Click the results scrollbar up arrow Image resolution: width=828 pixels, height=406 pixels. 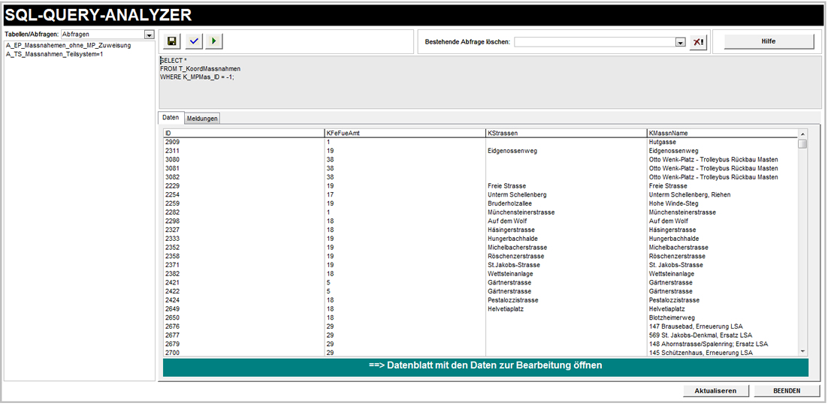802,134
